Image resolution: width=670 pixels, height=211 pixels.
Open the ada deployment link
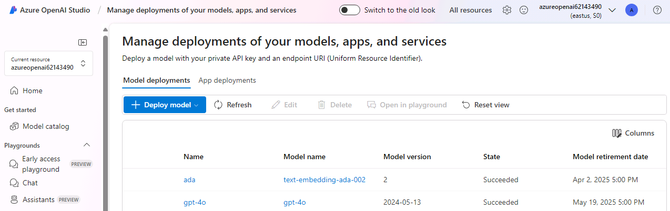coord(189,180)
